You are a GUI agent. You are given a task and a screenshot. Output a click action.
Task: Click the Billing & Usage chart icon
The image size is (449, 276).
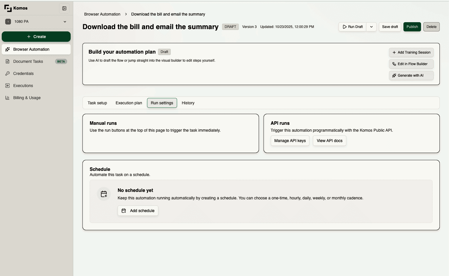7,98
